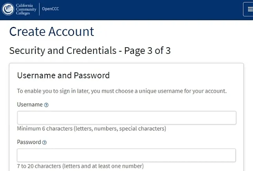Image resolution: width=253 pixels, height=171 pixels.
Task: Click the divider between logo and OpenCCC
Action: click(39, 9)
